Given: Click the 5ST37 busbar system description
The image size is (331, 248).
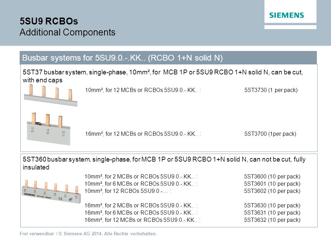Looking at the screenshot, I should click(163, 76).
